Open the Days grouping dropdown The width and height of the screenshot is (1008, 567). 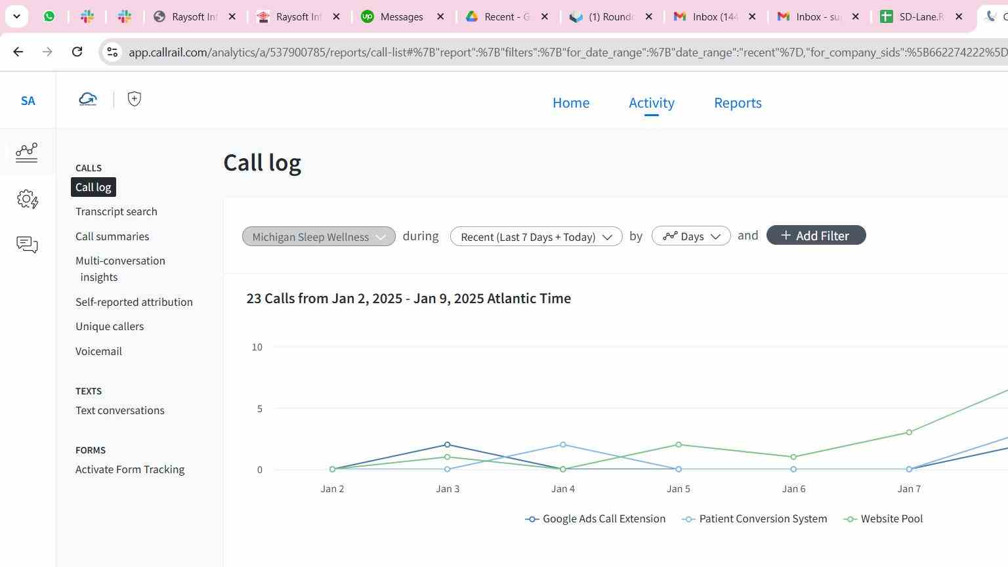click(691, 236)
